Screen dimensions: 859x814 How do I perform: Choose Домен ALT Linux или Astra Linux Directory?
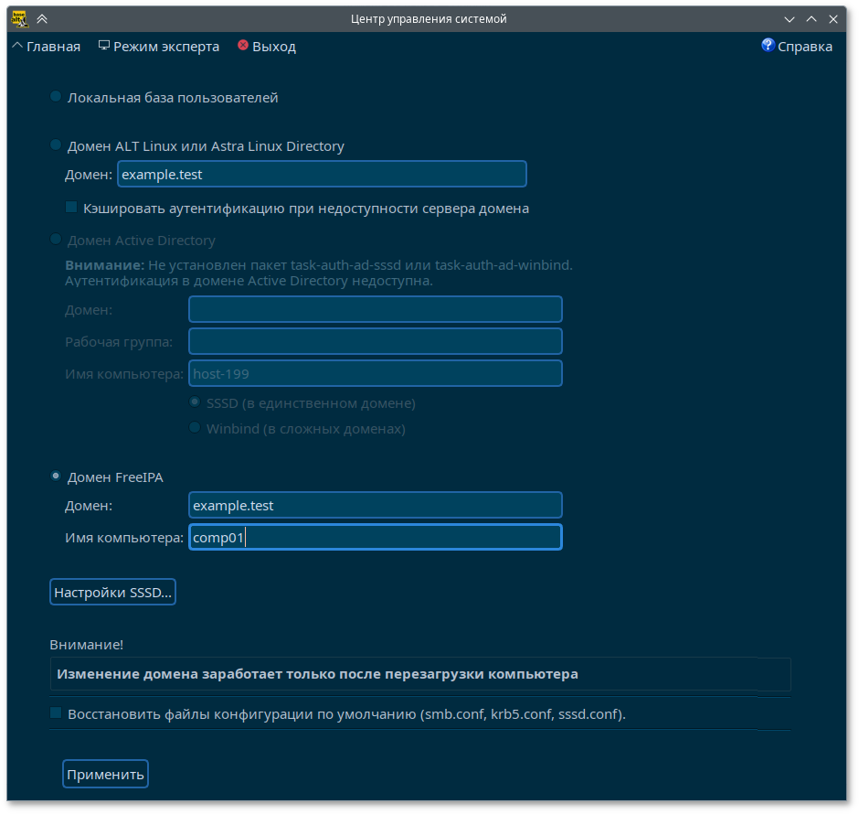[56, 145]
